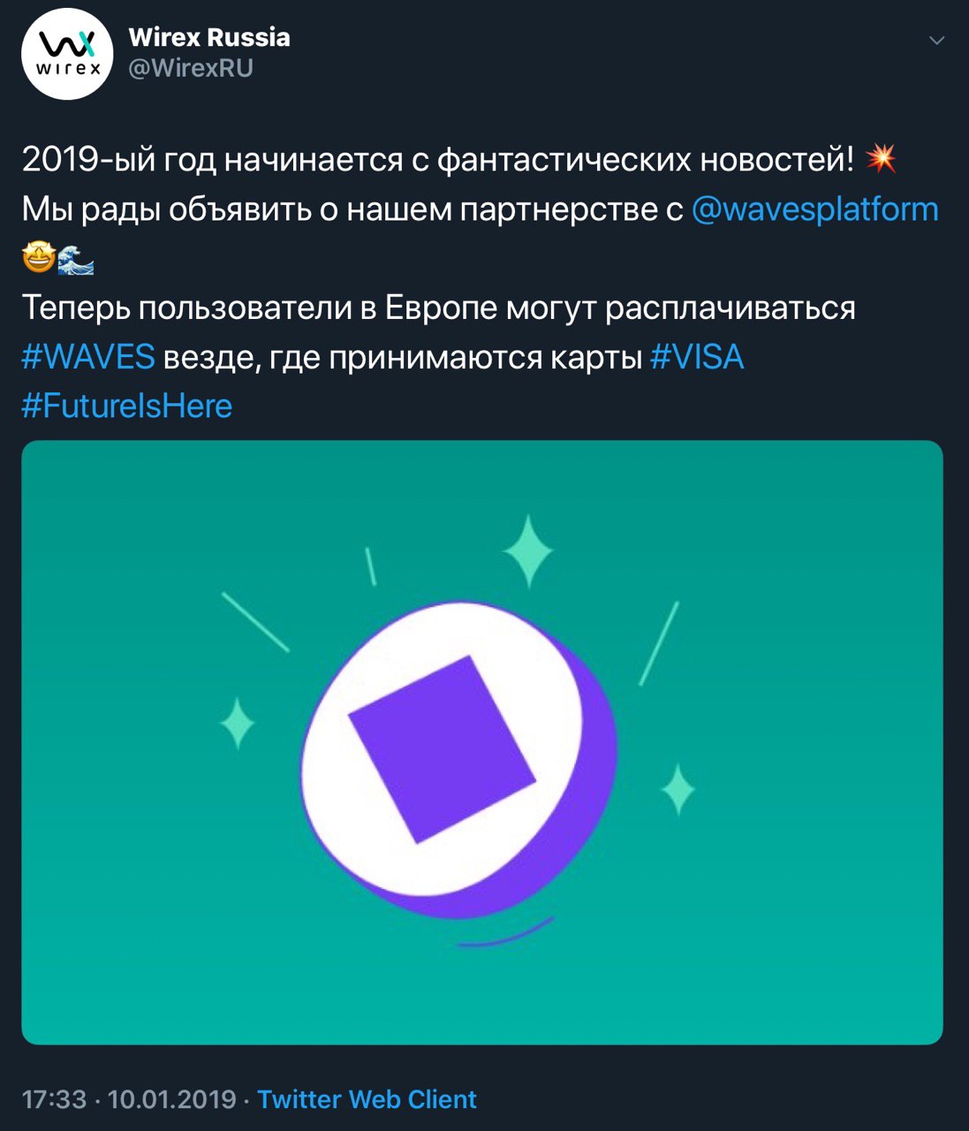
Task: Click the collision explosion emoji
Action: pyautogui.click(x=881, y=159)
